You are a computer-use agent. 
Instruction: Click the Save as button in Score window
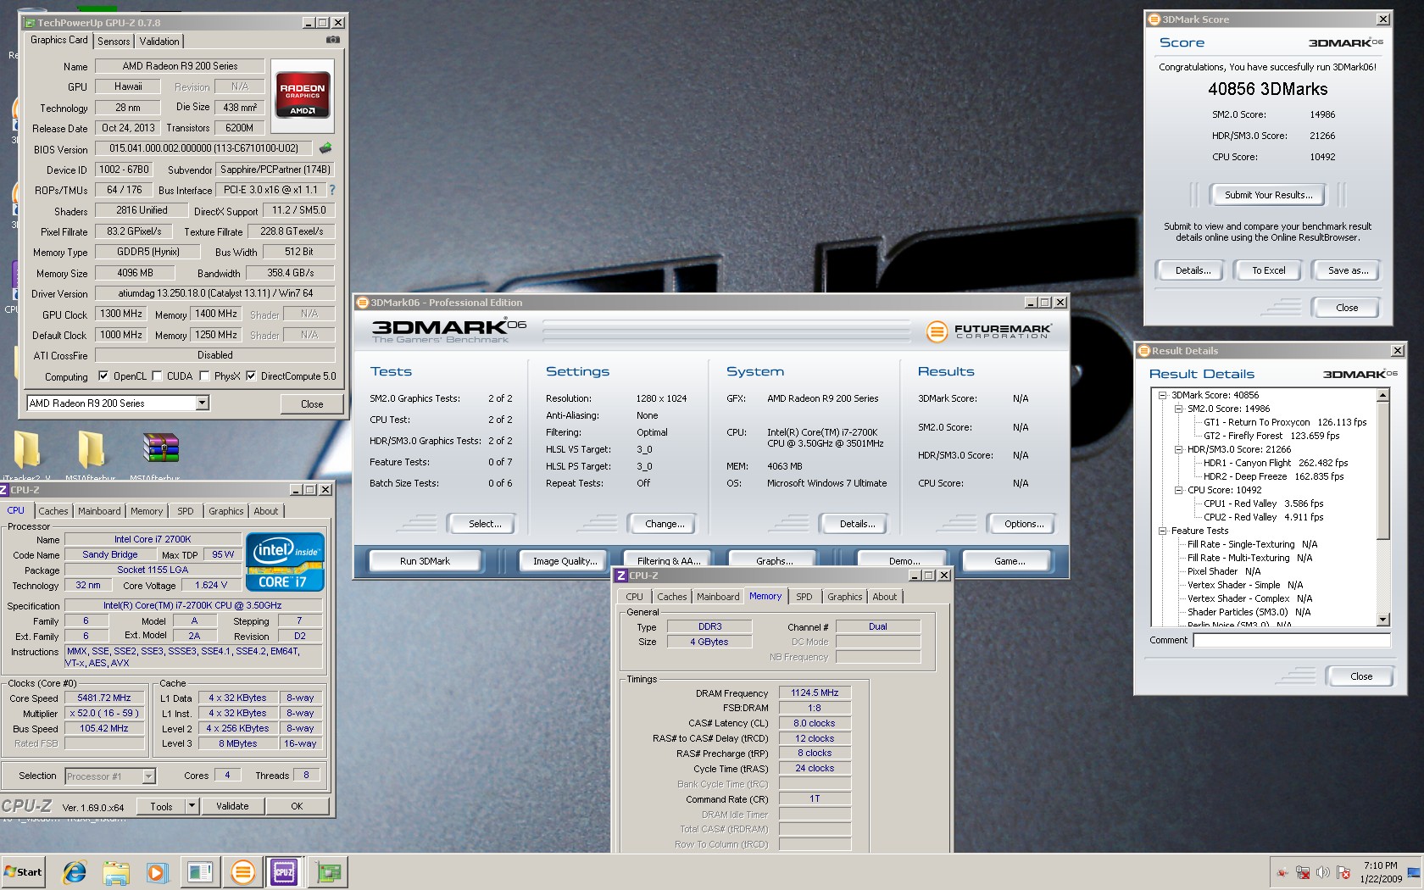(x=1348, y=270)
